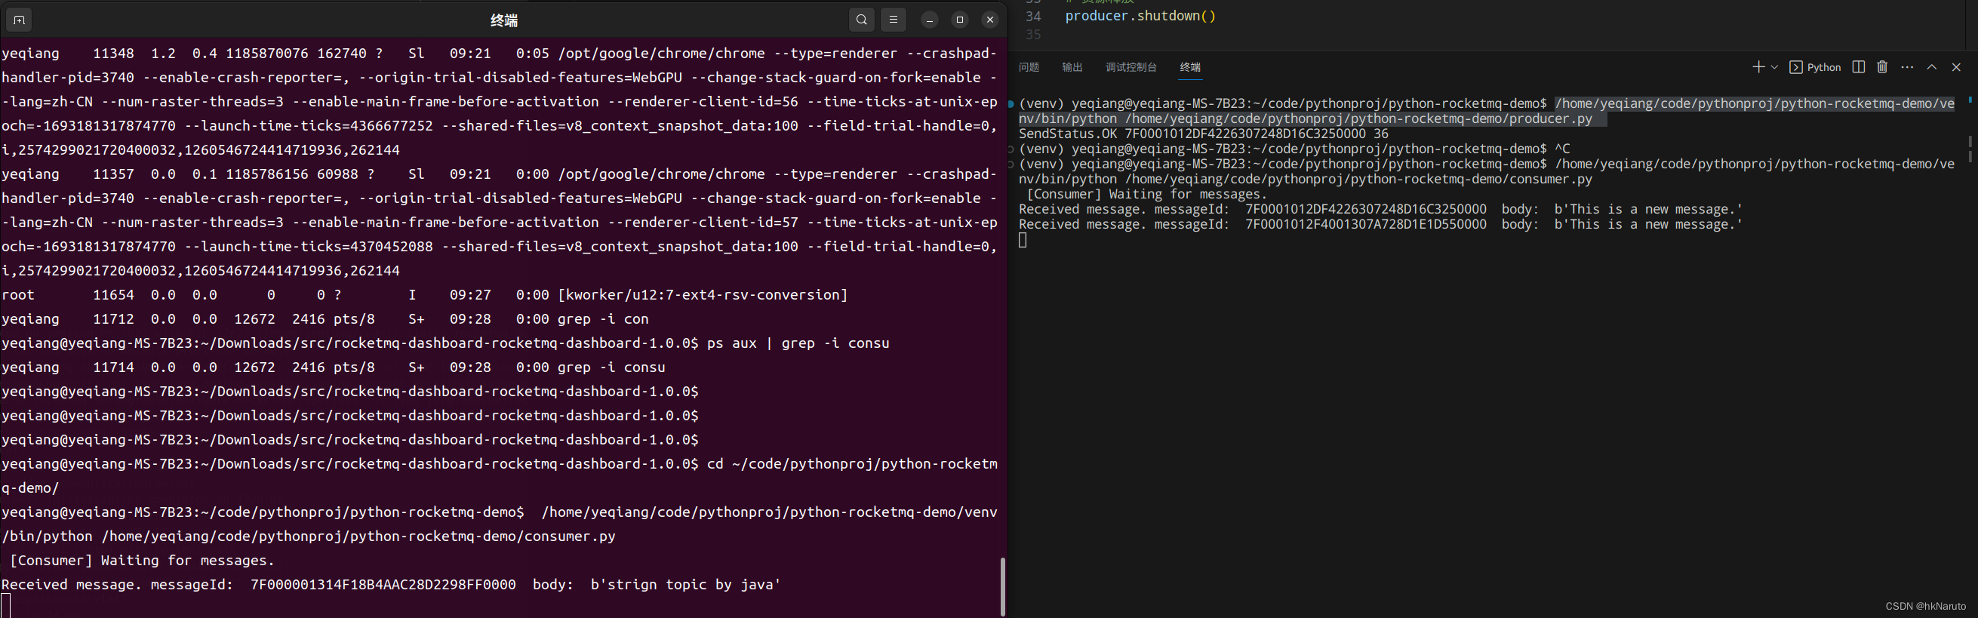Minimize the 终端 window
This screenshot has height=618, width=1978.
[x=929, y=20]
